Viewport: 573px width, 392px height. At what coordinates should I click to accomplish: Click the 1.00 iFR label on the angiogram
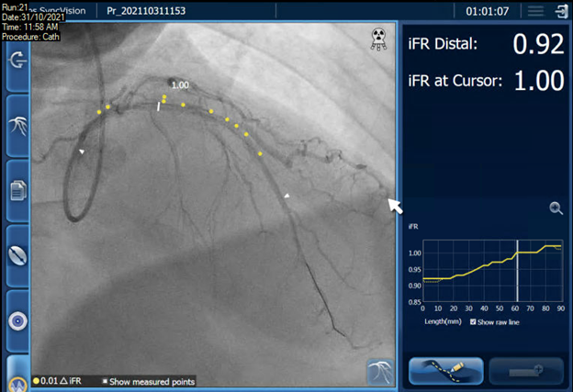pyautogui.click(x=180, y=85)
